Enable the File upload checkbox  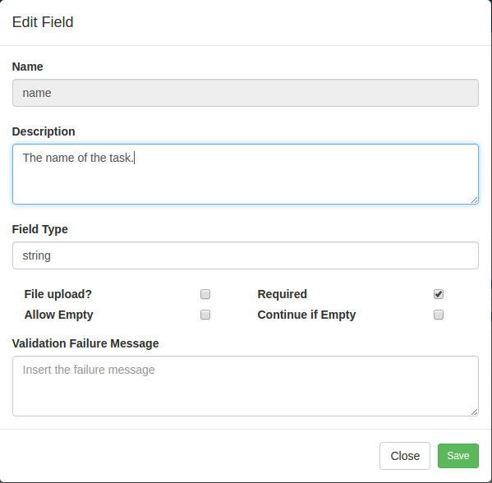[x=205, y=294]
